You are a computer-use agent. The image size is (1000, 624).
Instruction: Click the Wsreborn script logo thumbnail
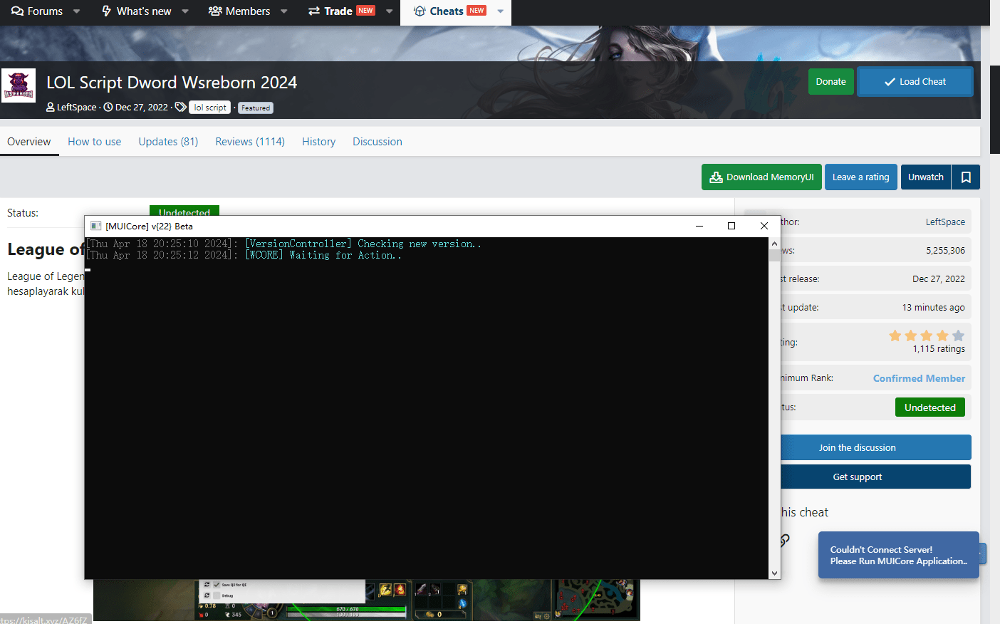point(19,85)
